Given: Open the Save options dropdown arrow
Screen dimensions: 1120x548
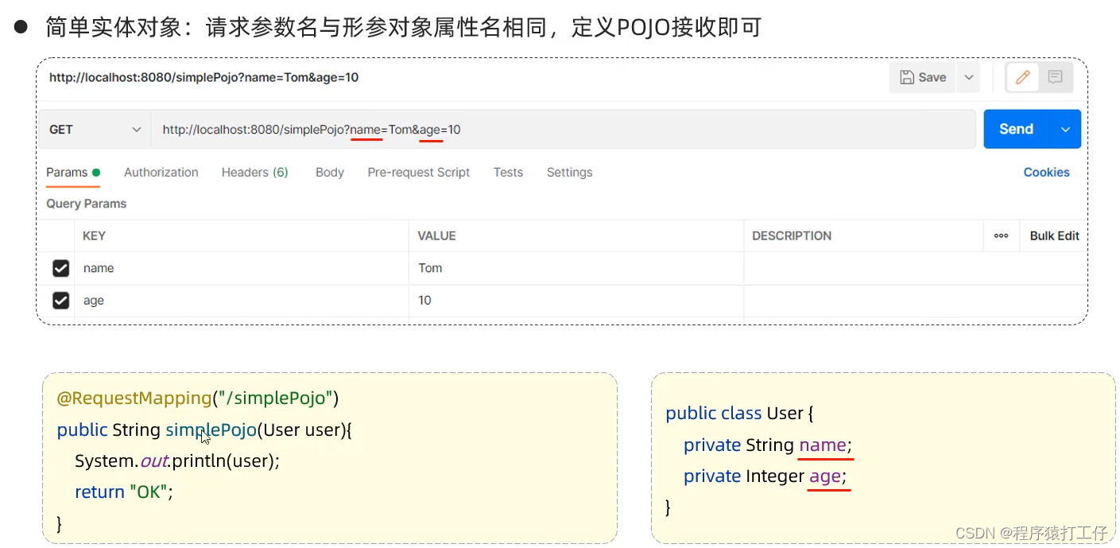Looking at the screenshot, I should coord(969,77).
